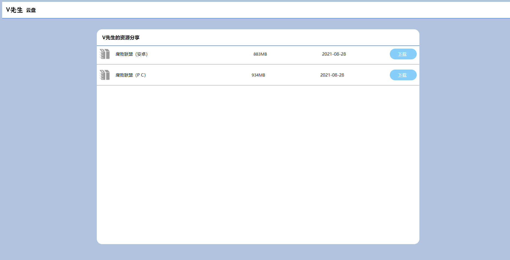Viewport: 510px width, 260px height.
Task: Open the 云盘 label in the header
Action: pos(31,10)
